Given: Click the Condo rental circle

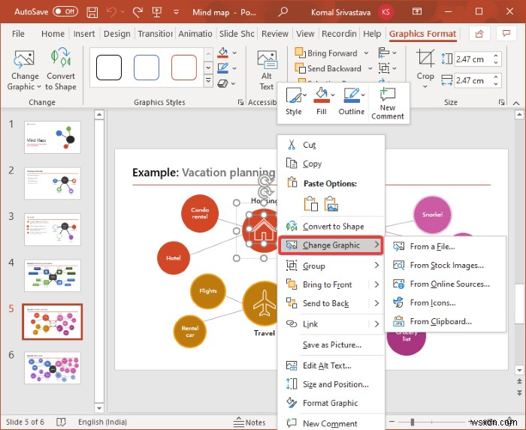Looking at the screenshot, I should tap(200, 213).
